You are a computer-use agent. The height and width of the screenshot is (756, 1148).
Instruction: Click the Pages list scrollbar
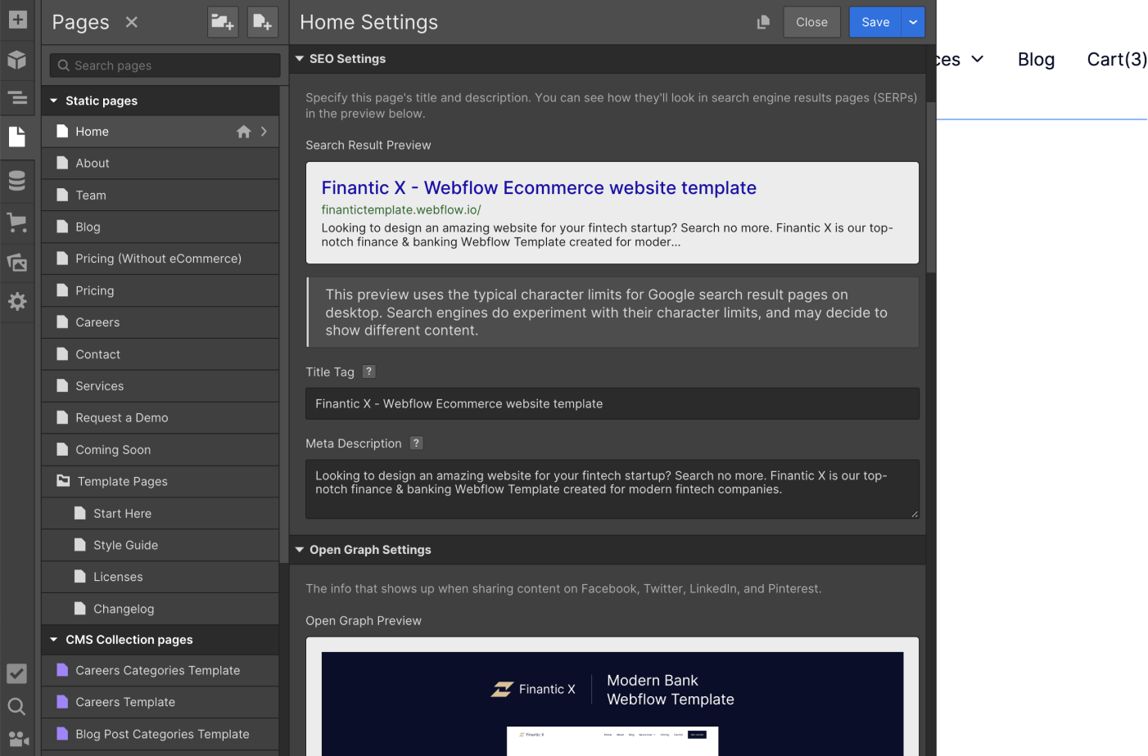284,326
